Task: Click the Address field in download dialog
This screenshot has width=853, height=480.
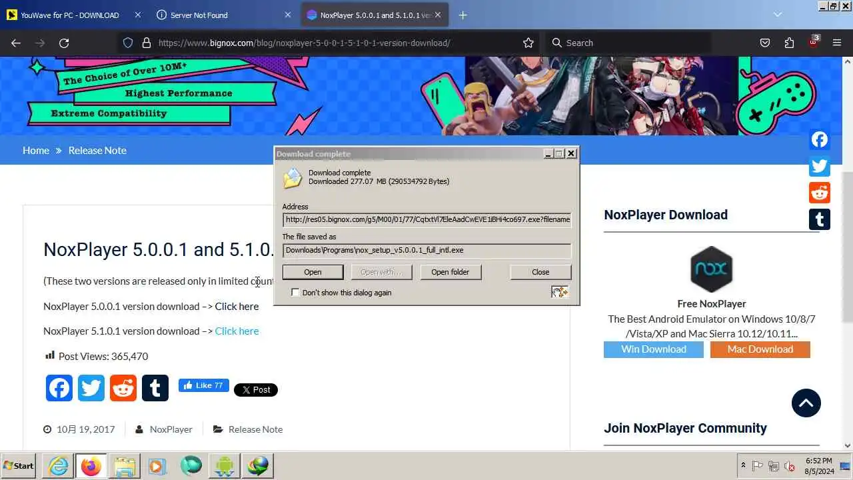Action: (426, 219)
